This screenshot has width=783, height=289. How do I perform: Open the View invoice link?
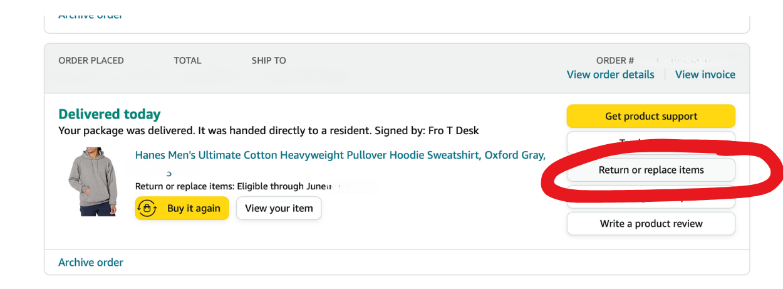(705, 75)
